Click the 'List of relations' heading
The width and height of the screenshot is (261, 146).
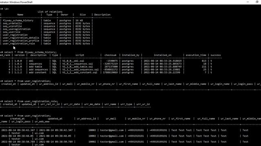coord(50,12)
